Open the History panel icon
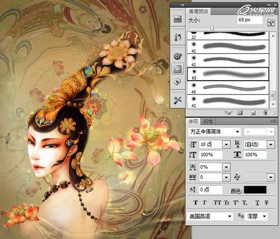 point(178,37)
